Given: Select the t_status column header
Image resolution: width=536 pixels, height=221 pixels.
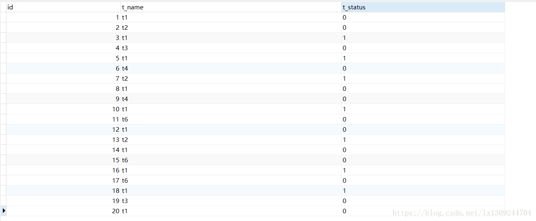Looking at the screenshot, I should pyautogui.click(x=423, y=7).
